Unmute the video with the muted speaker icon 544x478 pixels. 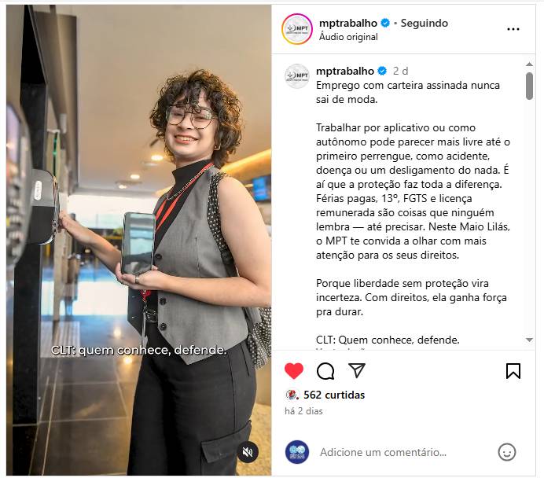248,452
